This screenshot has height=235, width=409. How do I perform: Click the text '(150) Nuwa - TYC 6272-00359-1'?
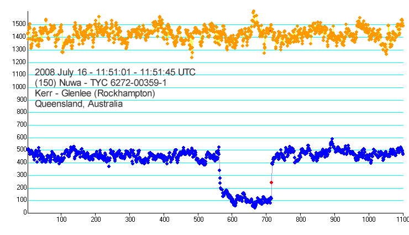click(101, 83)
